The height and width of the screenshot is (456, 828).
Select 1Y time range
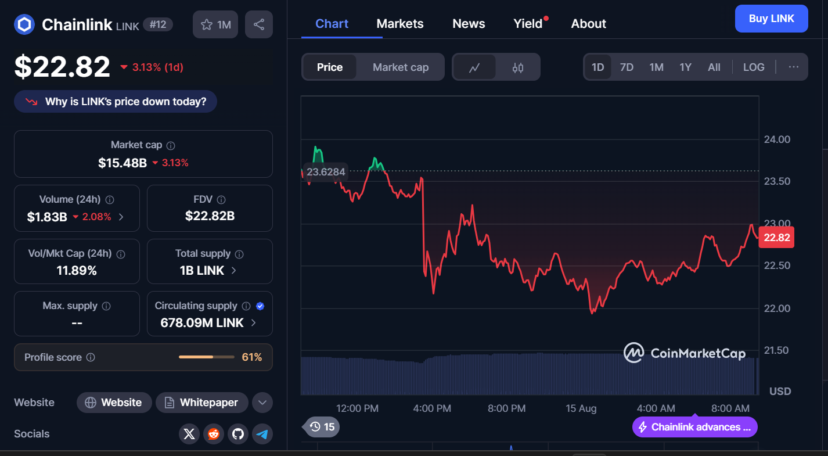(x=686, y=67)
